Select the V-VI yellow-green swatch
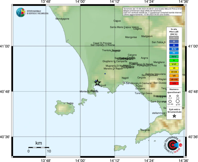 click(174, 64)
